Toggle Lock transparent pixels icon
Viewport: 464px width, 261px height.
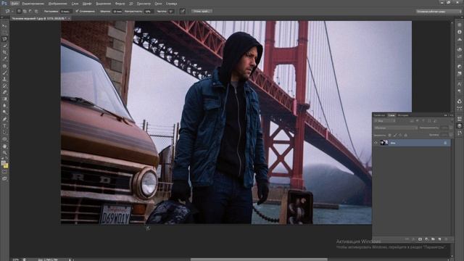(390, 135)
